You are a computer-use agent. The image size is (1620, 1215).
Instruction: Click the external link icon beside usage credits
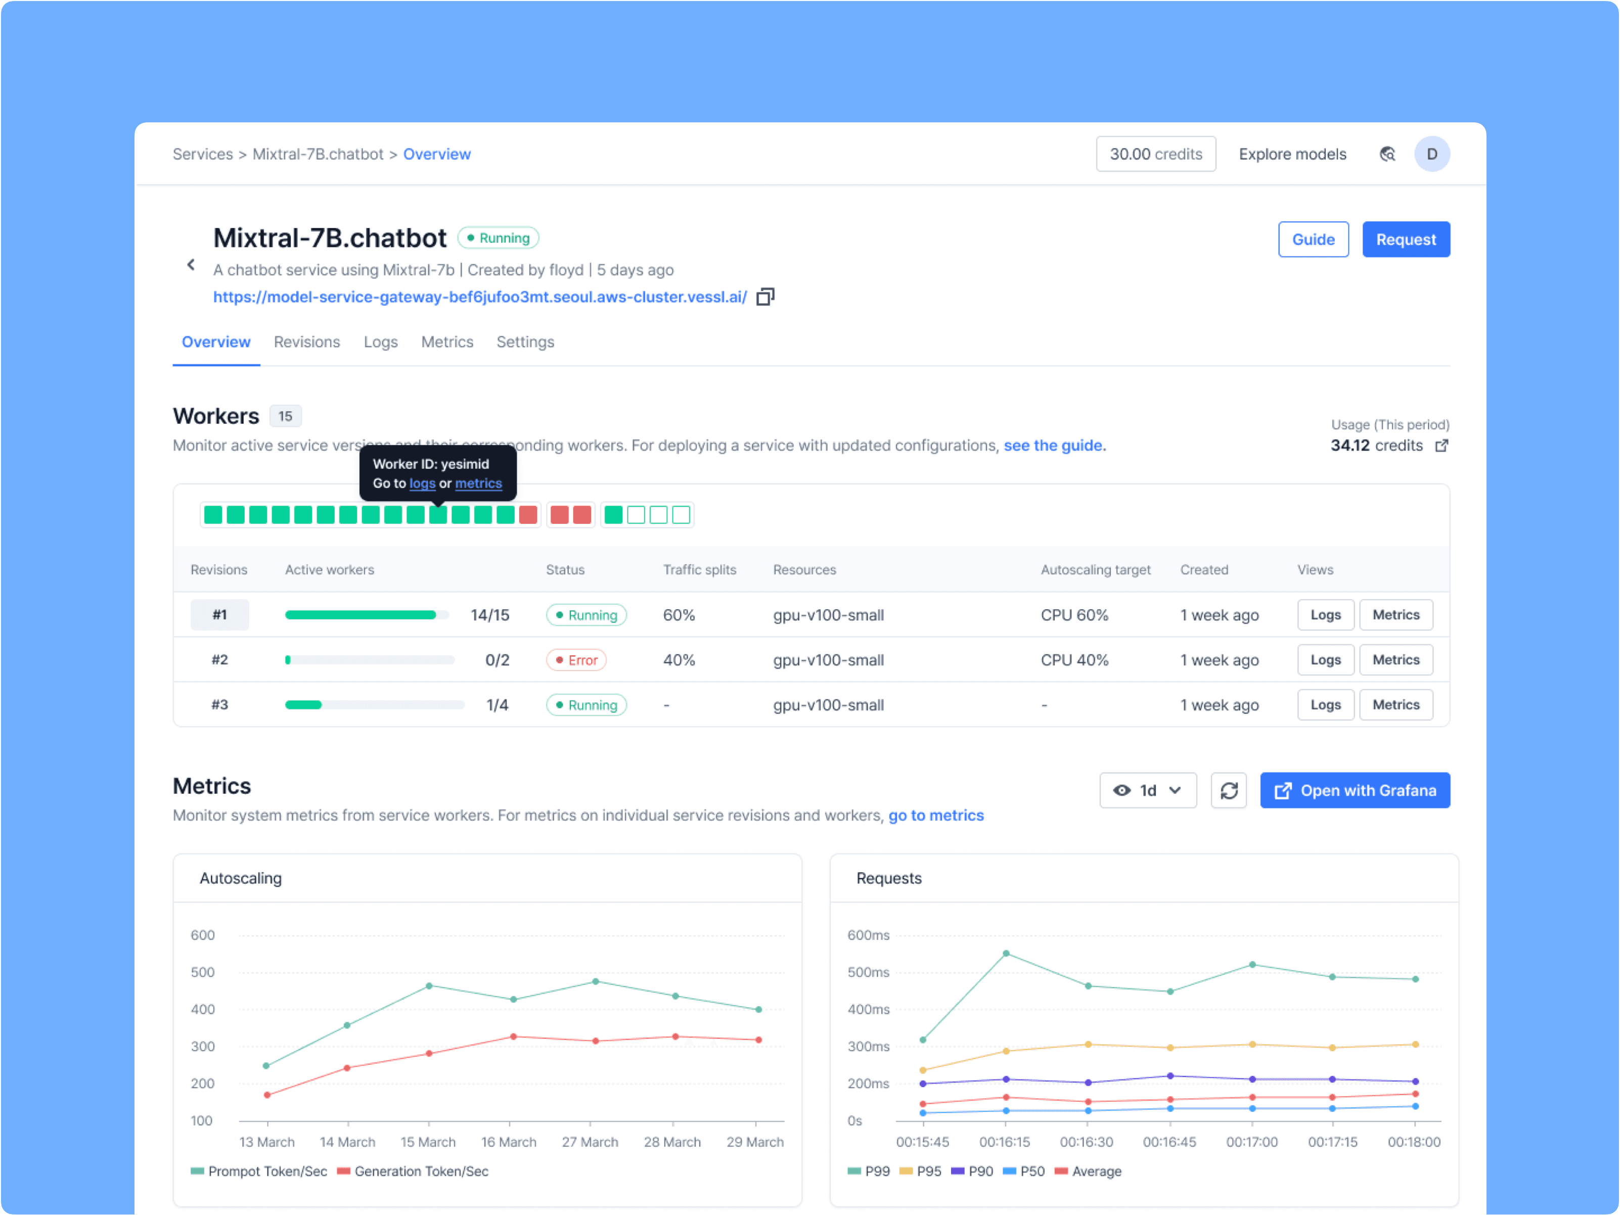1442,445
